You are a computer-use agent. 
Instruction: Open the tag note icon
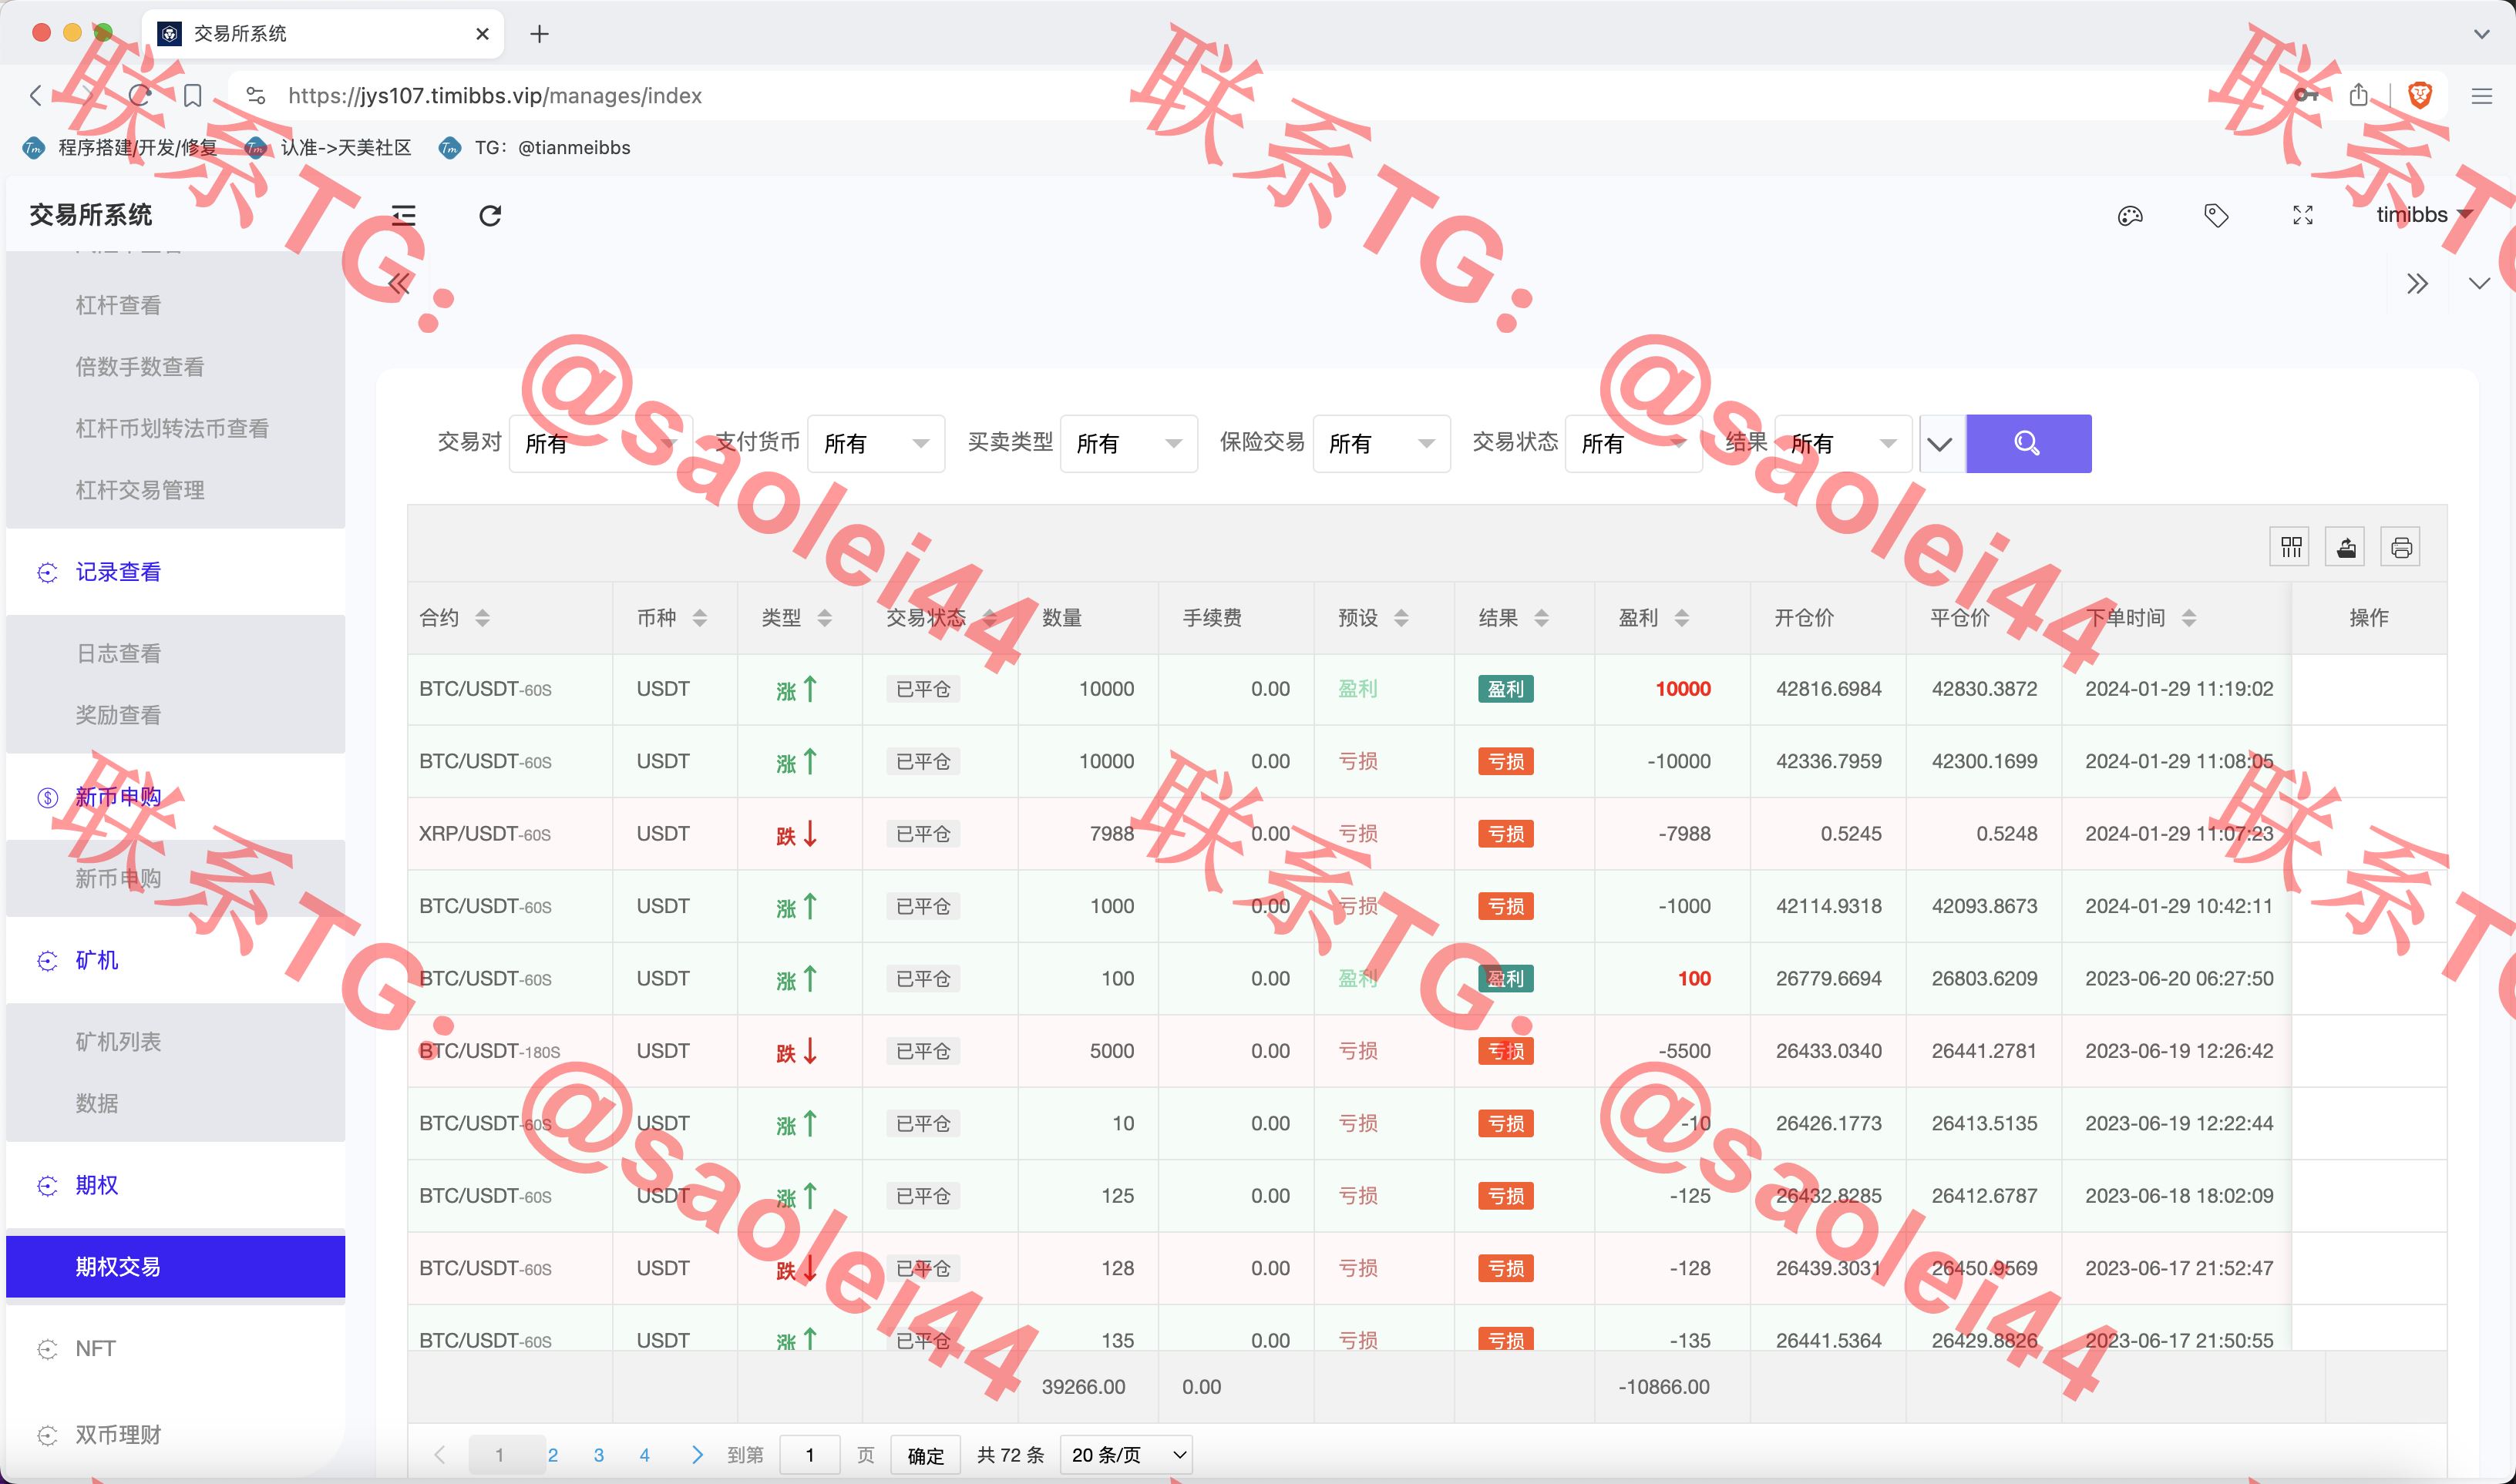2216,216
